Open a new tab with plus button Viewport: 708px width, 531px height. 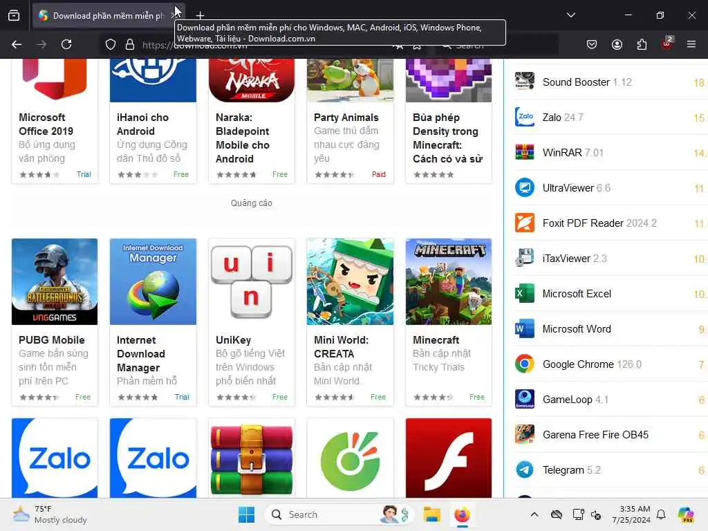coord(200,16)
